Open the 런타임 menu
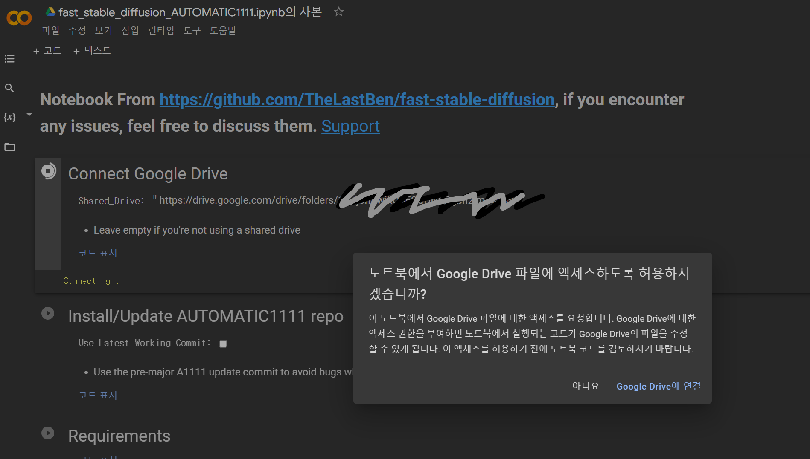Screen dimensions: 810x459 pos(161,31)
